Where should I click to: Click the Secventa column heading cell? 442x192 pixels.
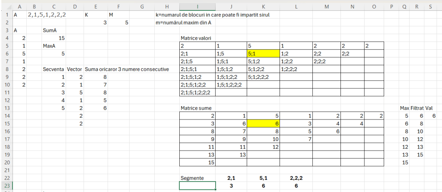(53, 69)
